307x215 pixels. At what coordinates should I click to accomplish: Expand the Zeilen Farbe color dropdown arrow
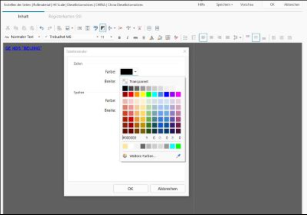click(136, 72)
